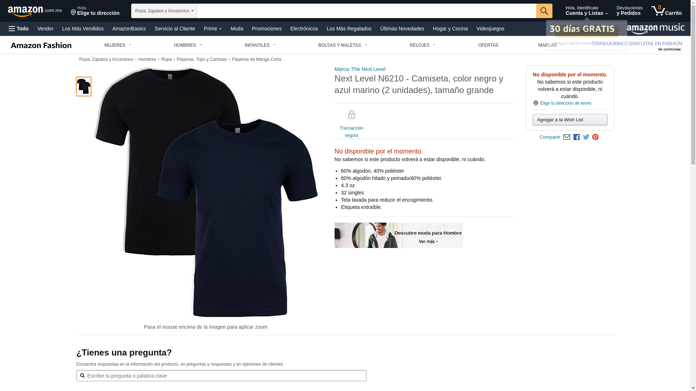Open the search category dropdown
696x391 pixels.
coord(164,11)
